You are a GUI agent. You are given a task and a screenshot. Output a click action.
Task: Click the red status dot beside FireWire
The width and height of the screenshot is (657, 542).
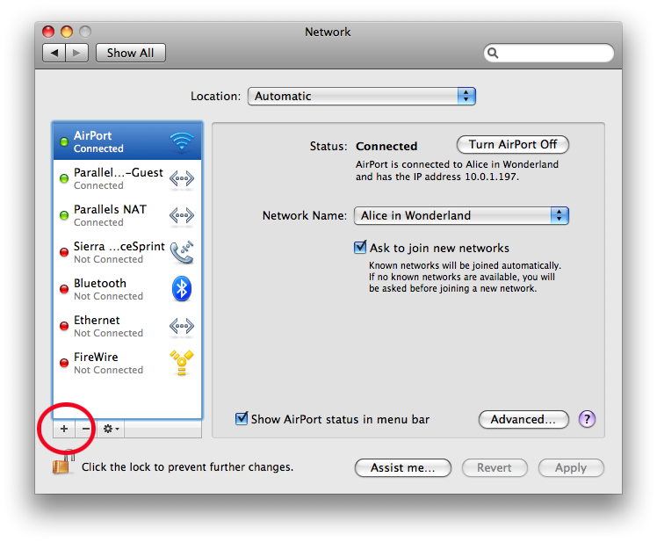(x=64, y=363)
